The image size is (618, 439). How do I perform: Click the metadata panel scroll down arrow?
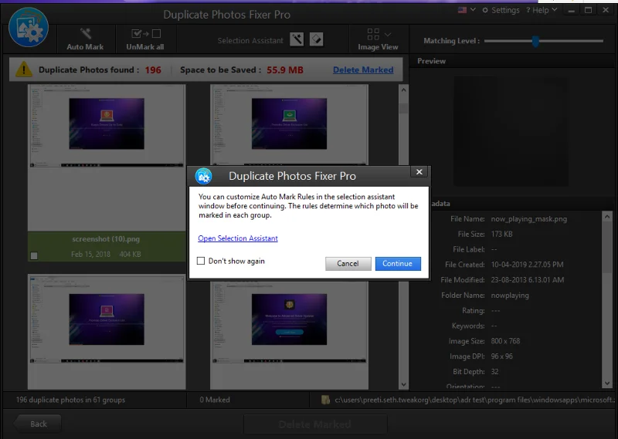point(607,383)
